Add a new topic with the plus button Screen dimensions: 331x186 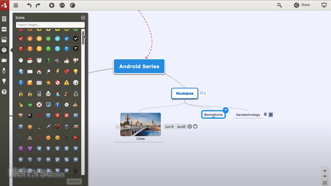(x=52, y=5)
